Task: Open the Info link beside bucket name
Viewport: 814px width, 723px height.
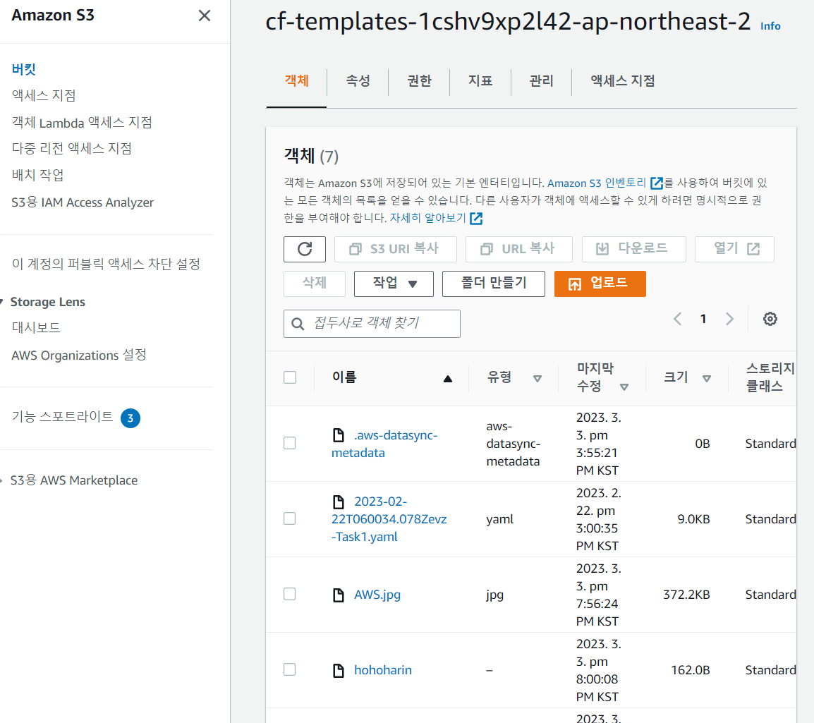Action: [x=770, y=26]
